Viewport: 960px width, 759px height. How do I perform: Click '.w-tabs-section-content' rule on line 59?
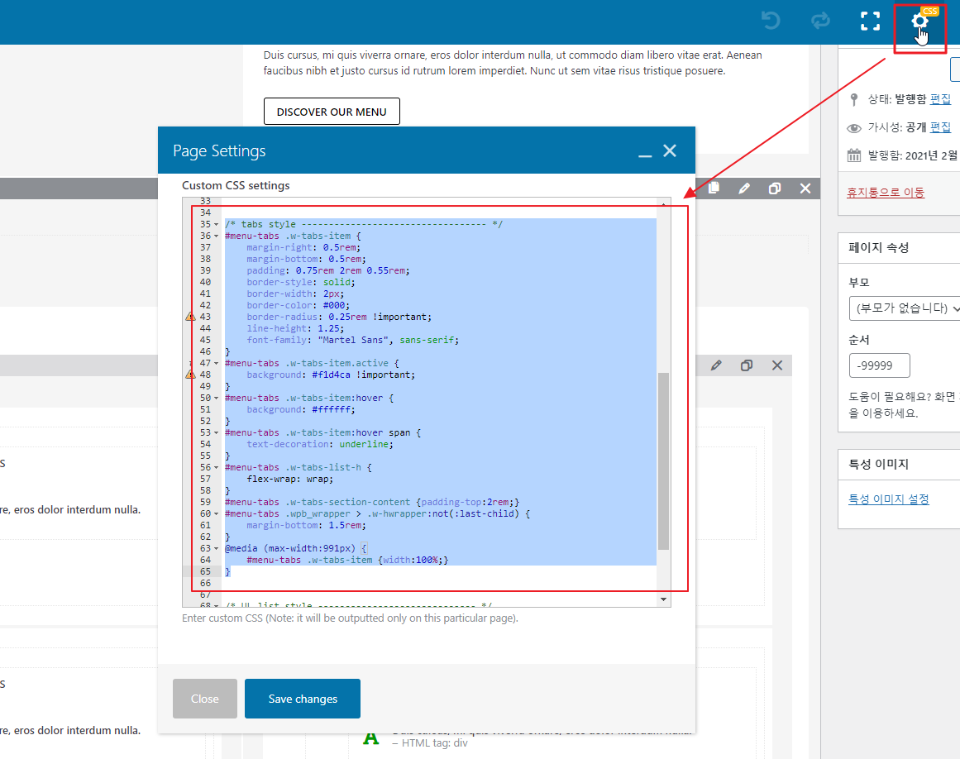click(x=372, y=502)
